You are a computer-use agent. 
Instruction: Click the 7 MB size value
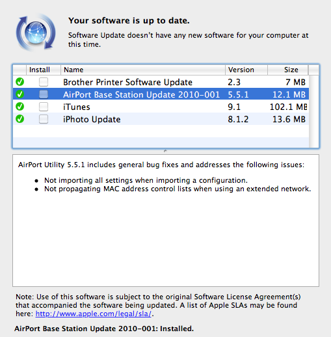pyautogui.click(x=295, y=82)
